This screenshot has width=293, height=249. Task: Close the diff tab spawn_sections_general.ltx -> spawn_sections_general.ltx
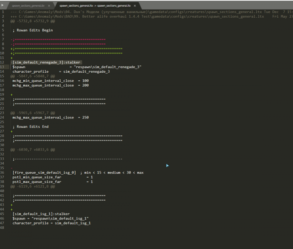point(135,6)
